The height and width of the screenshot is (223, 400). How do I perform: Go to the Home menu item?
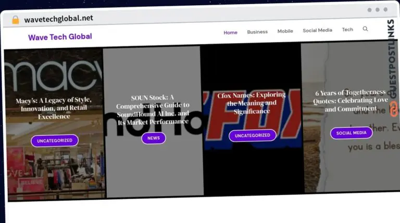click(x=230, y=33)
